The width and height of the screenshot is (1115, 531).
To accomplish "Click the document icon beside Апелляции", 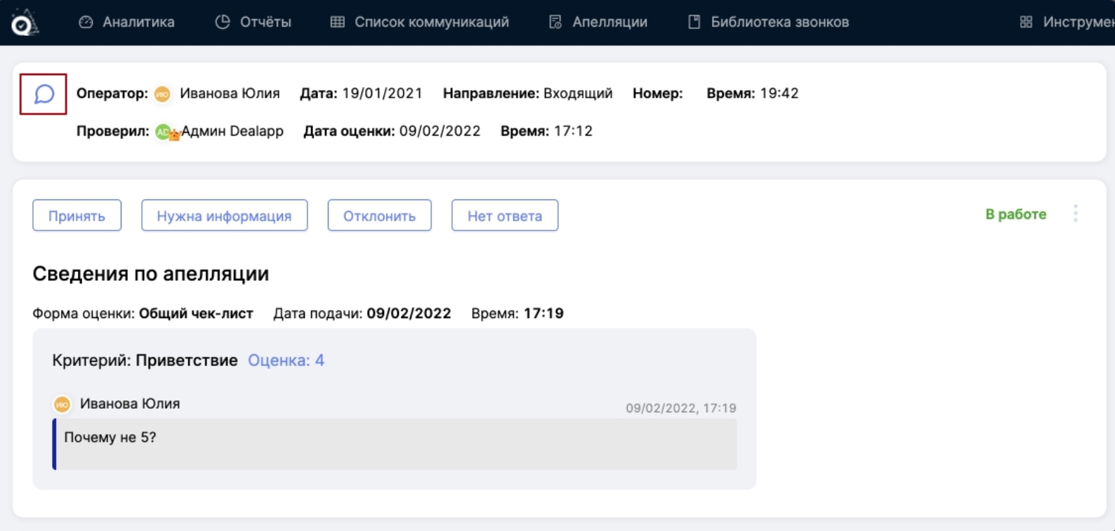I will 555,22.
